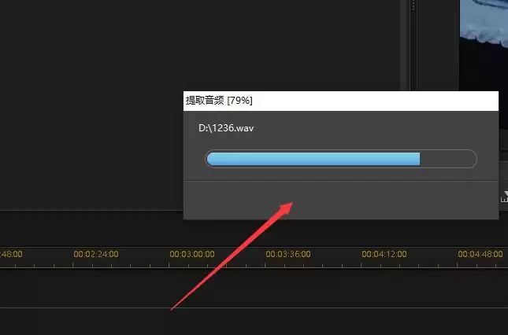
Task: Jump to 00:04:12:00 on the timeline ruler
Action: [384, 254]
